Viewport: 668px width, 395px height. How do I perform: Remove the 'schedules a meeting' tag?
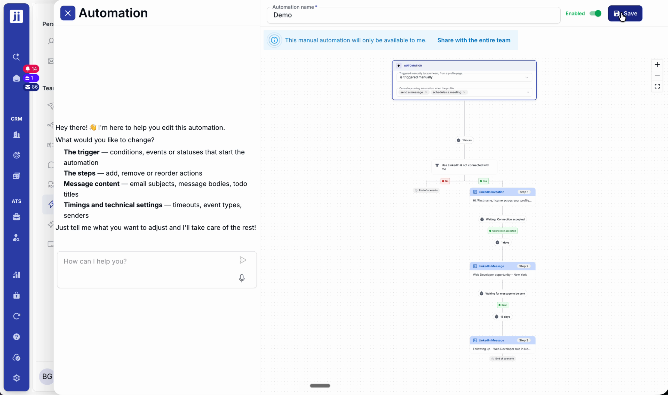(x=464, y=92)
